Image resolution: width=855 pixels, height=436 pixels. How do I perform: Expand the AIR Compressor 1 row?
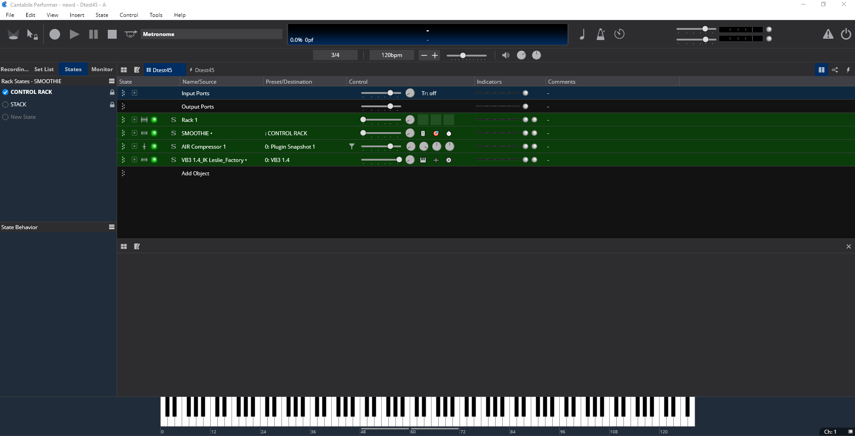pos(134,146)
